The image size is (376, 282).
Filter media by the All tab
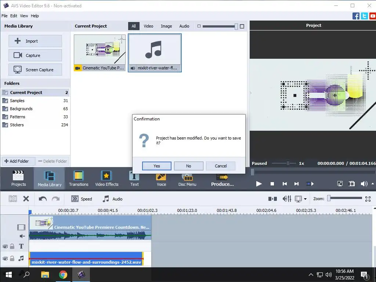pos(134,26)
